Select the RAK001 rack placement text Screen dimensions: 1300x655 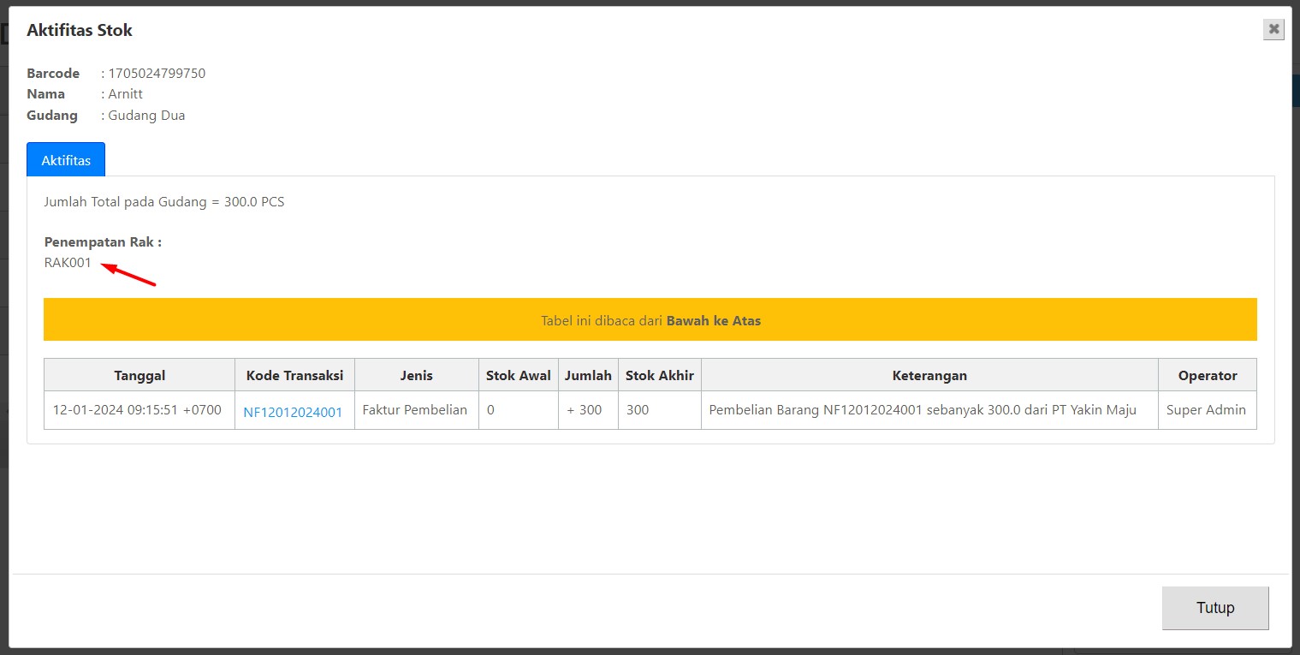[68, 263]
